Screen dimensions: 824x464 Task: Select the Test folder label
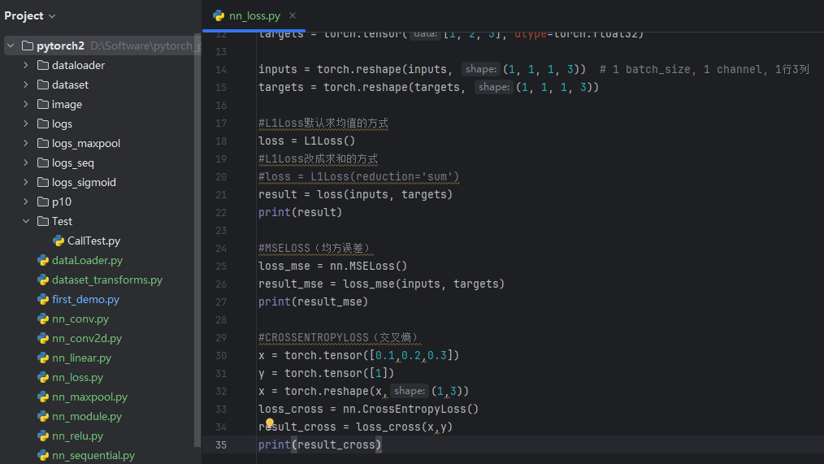click(62, 221)
